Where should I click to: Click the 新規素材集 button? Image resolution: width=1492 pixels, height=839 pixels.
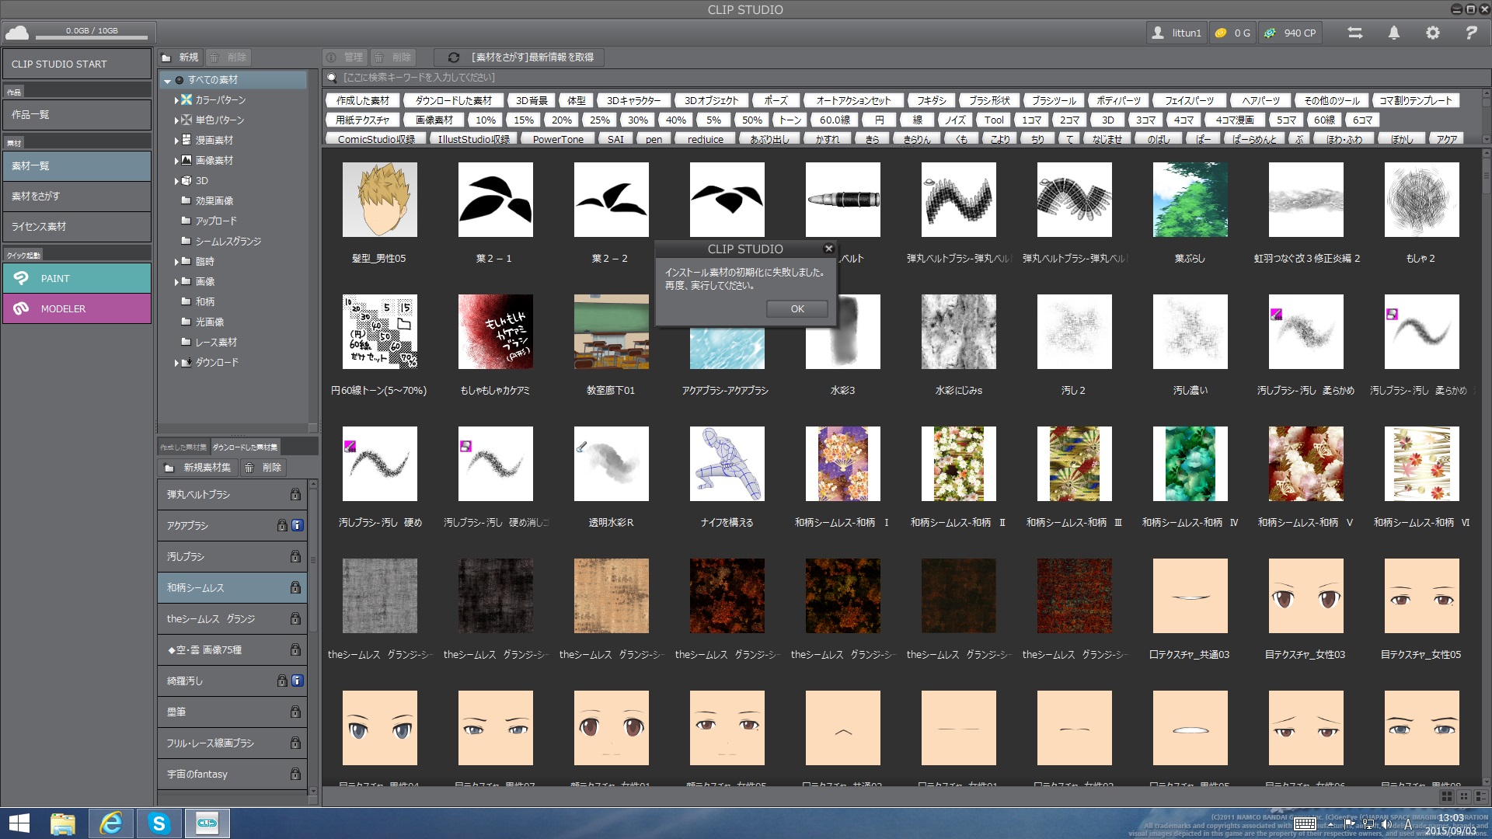pyautogui.click(x=198, y=468)
